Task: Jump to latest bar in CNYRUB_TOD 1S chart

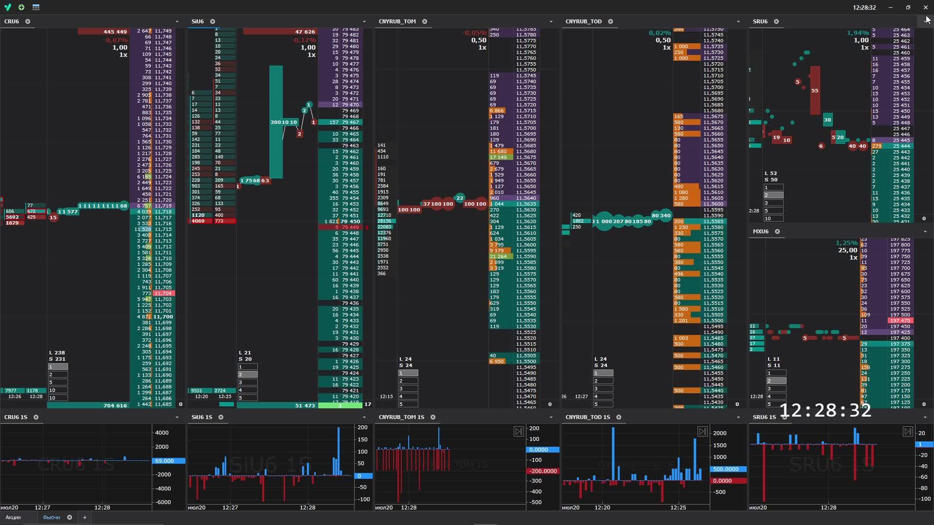Action: click(x=702, y=431)
